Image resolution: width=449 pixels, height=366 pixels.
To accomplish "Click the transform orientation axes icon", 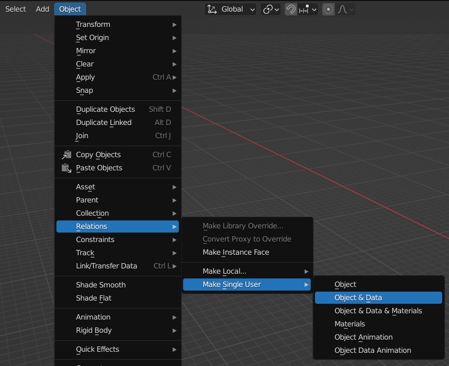I will click(x=213, y=9).
